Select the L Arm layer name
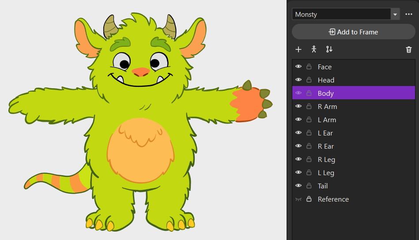The image size is (419, 240). (327, 120)
